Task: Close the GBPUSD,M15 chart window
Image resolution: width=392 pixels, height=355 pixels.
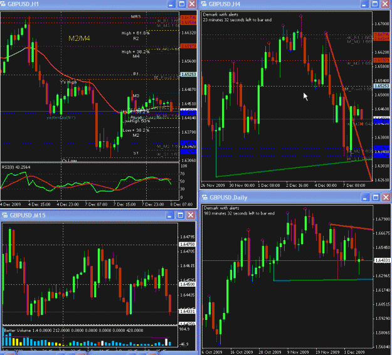Action: pos(191,215)
